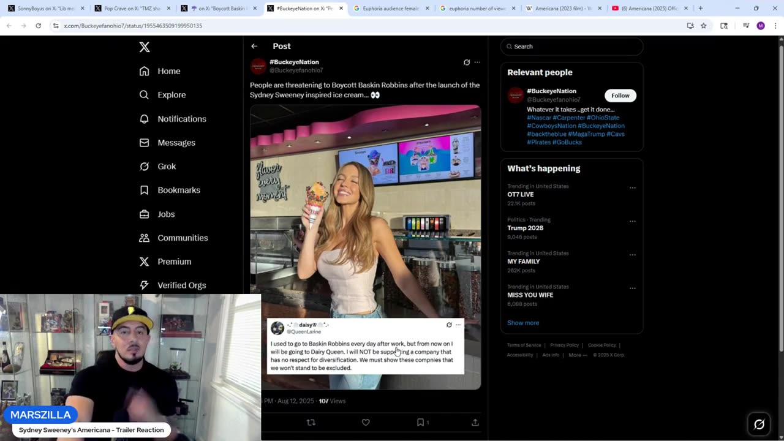Open more options for MY FAMILY trend

tap(633, 255)
